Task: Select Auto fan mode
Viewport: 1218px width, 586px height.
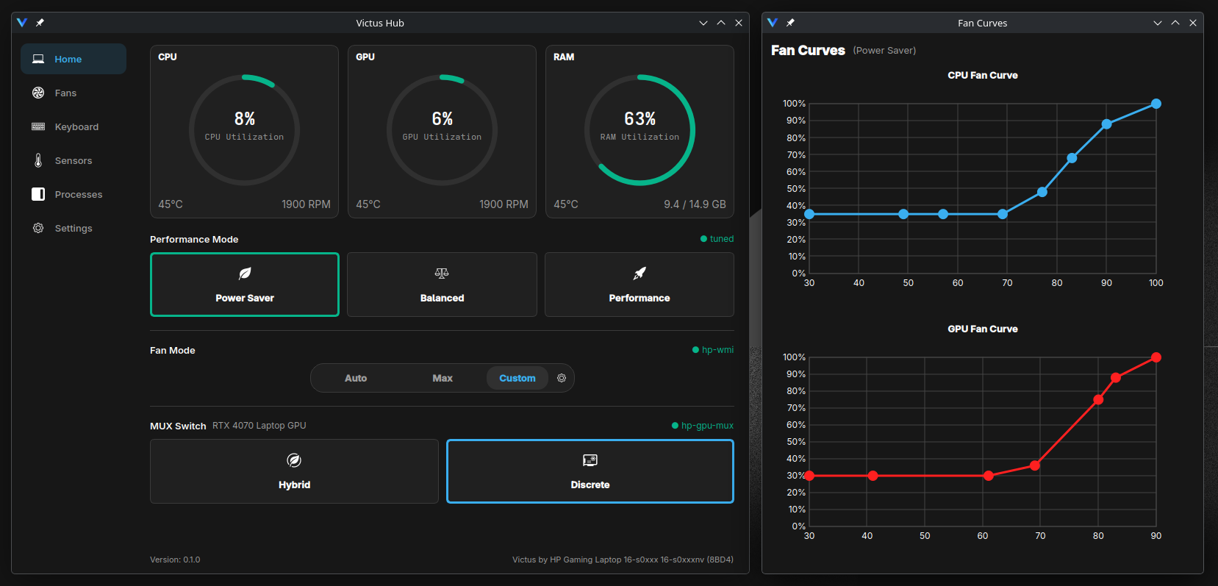Action: tap(356, 378)
